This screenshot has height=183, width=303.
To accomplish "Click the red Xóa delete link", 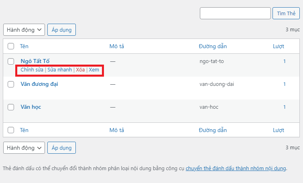I will [80, 70].
